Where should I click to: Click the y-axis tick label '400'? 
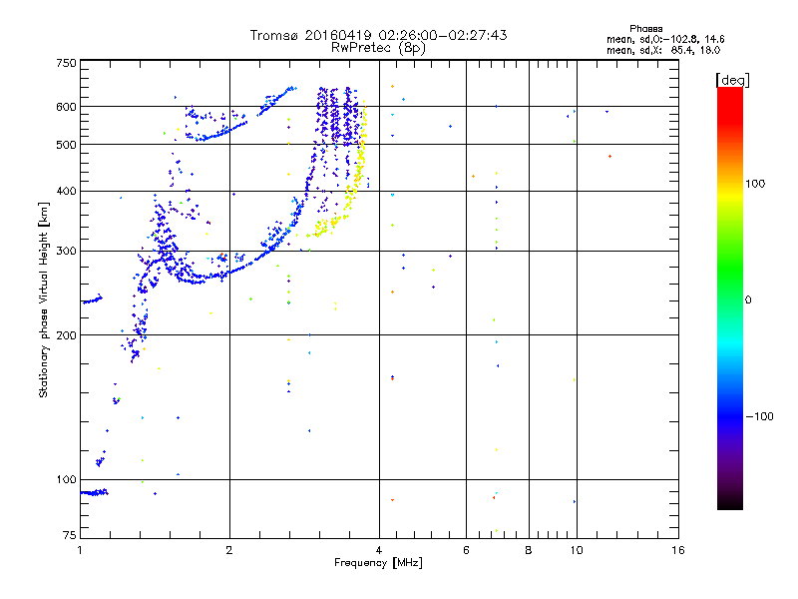pyautogui.click(x=66, y=192)
